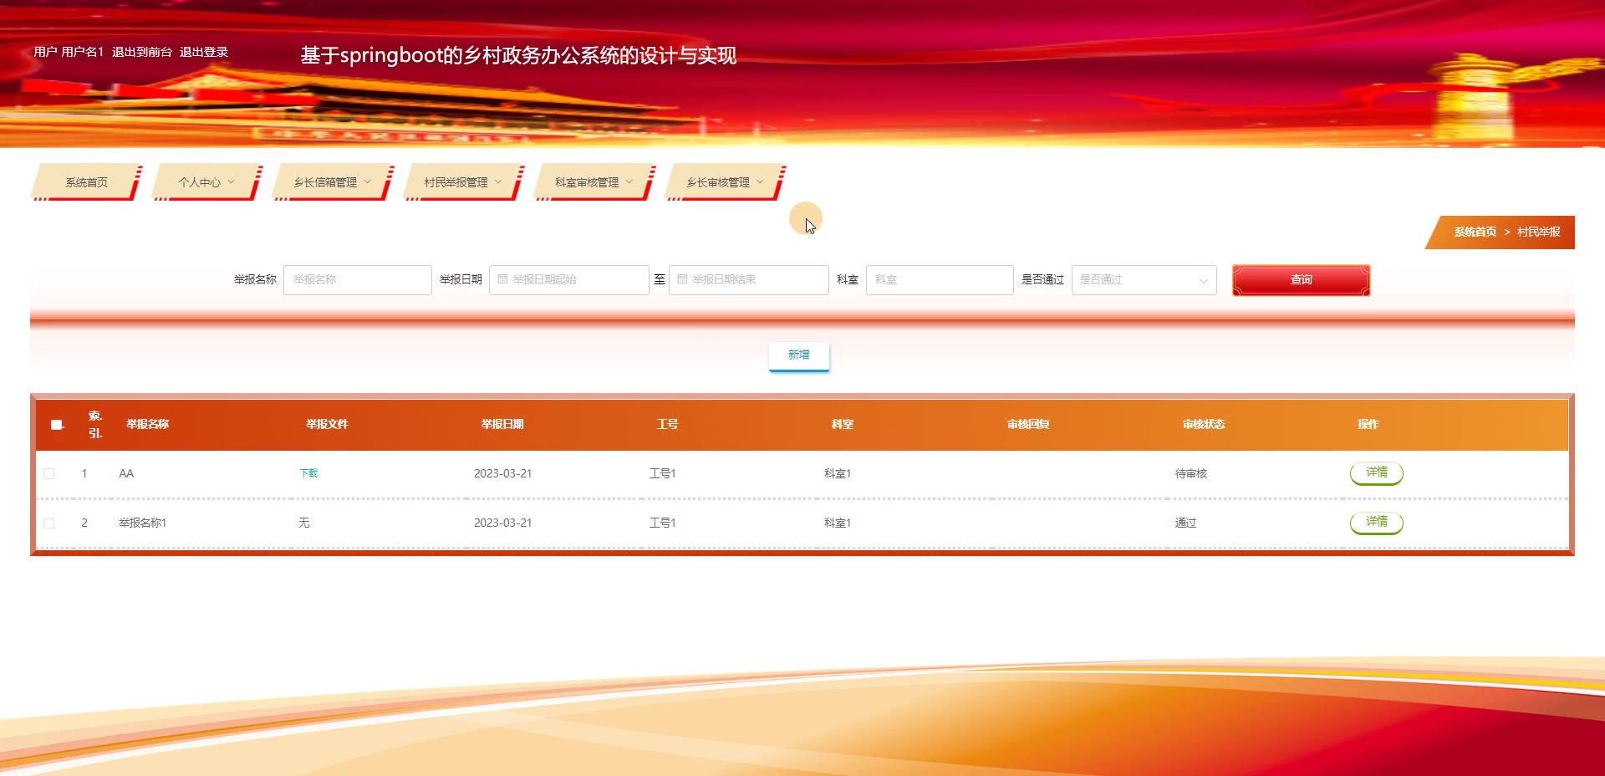Expand the 村民举报管理 menu
The image size is (1605, 776).
463,182
